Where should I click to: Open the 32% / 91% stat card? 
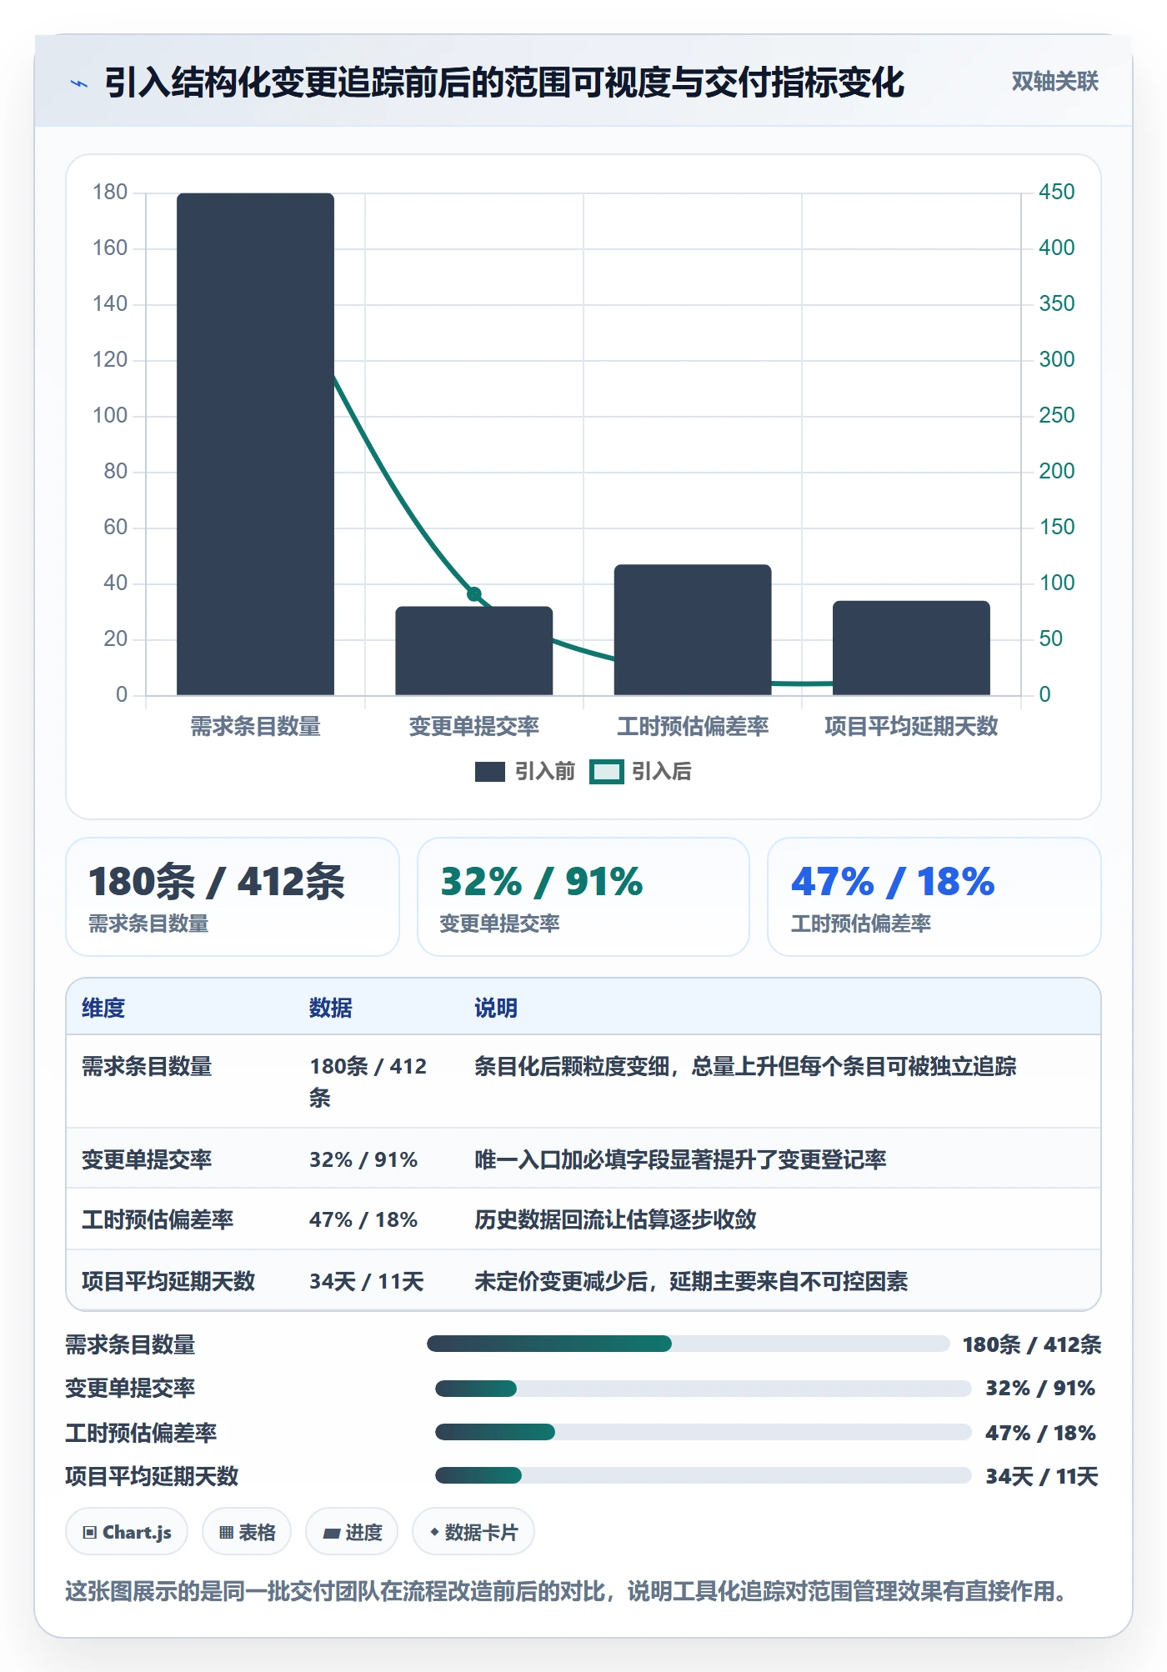point(583,897)
